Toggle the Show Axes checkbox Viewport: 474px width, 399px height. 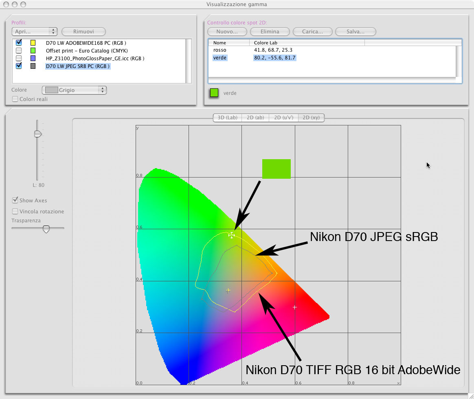(15, 200)
